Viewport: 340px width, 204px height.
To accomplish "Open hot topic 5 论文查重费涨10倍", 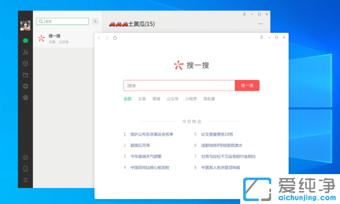I will pyautogui.click(x=217, y=134).
